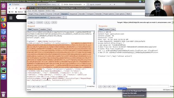The height and width of the screenshot is (98, 174).
Task: Click the '+' search options in request panel
Action: point(38,86)
